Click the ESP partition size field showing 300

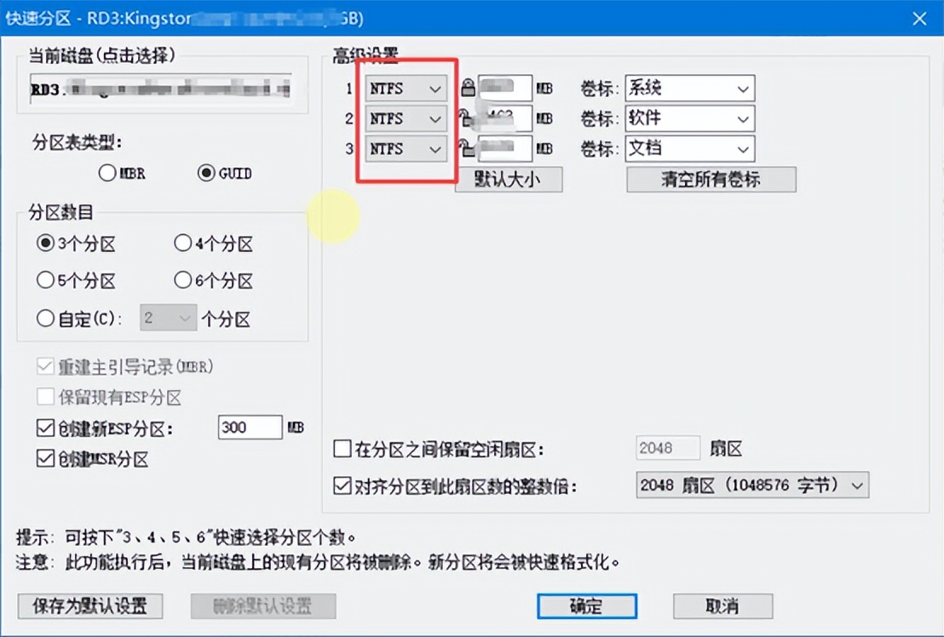250,427
